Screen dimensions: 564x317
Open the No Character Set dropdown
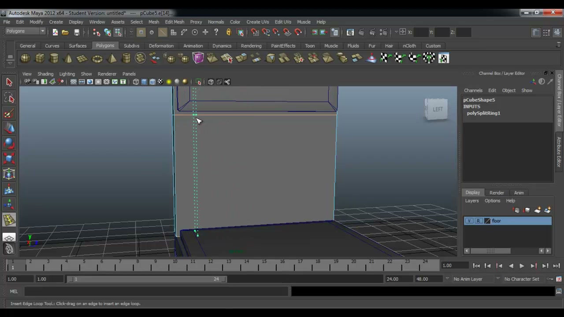(498, 279)
